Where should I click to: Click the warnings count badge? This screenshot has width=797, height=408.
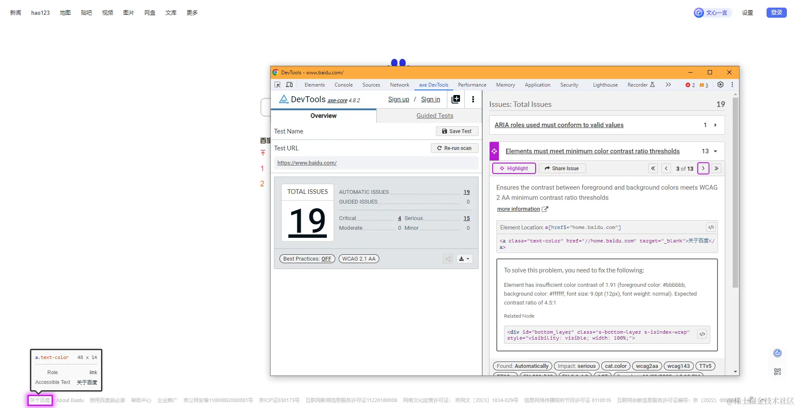pos(704,85)
